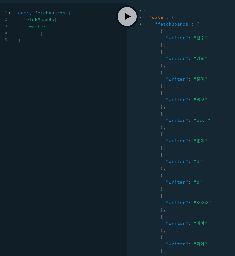Place cursor on the fetchBoards operation name on line 1
Viewport: 235px width, 256px height.
tap(50, 13)
